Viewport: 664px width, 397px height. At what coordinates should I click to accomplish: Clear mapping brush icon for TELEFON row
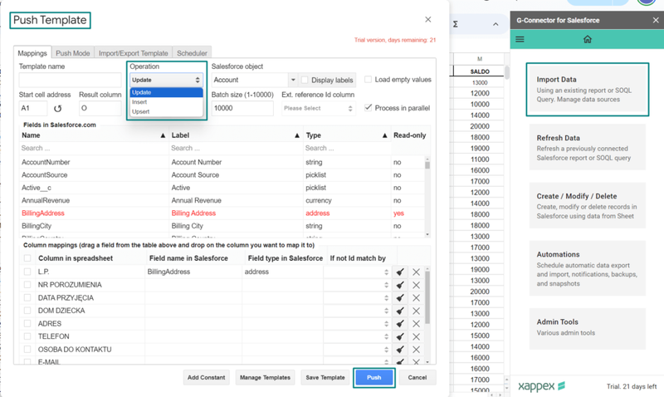point(400,337)
